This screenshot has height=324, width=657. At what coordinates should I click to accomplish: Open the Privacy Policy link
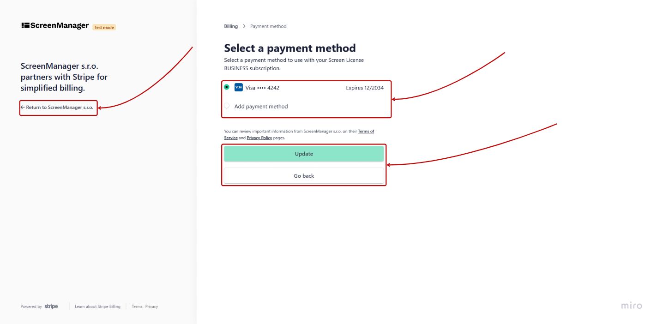[259, 138]
